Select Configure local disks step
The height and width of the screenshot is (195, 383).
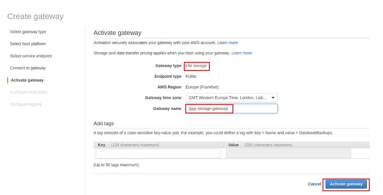click(29, 92)
